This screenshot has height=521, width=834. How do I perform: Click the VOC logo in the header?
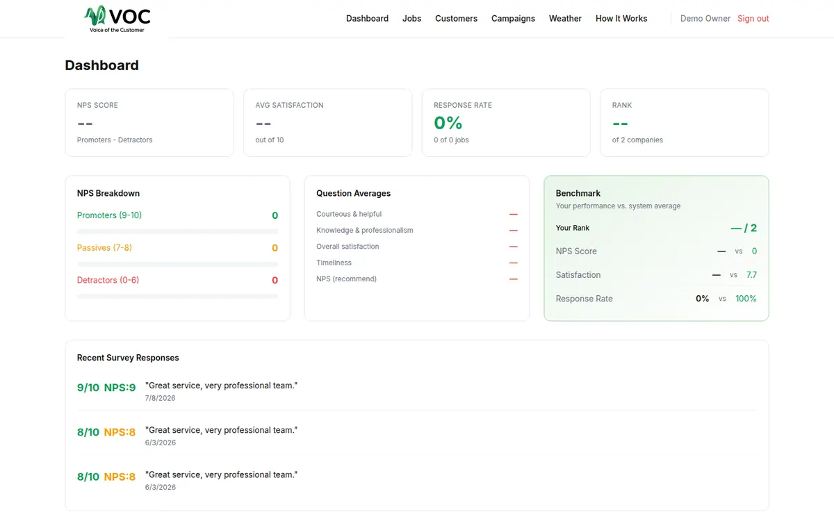tap(117, 19)
